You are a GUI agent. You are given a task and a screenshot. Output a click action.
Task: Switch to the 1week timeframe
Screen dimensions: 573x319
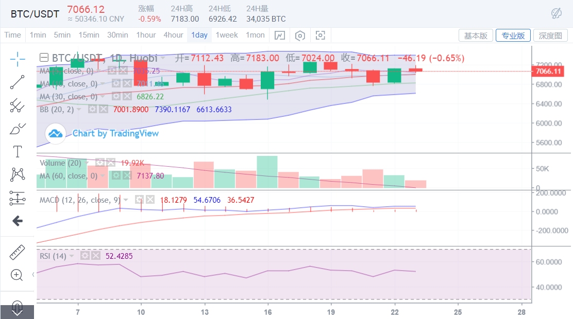[x=227, y=35]
